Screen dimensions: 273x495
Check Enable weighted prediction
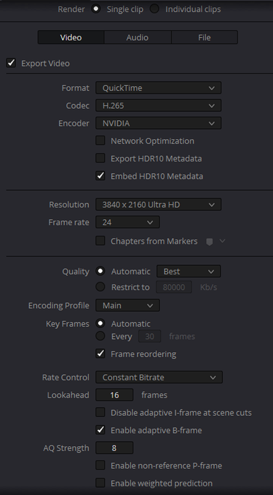point(100,483)
